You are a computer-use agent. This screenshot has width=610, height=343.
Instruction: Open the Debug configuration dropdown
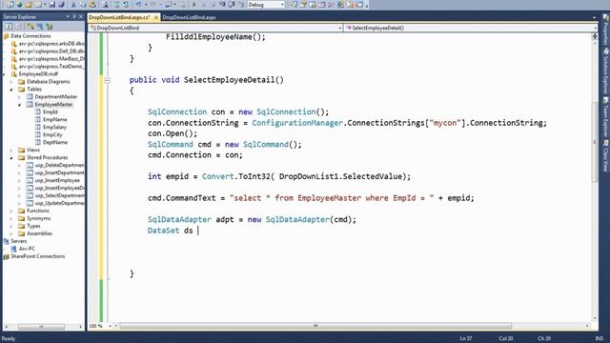pyautogui.click(x=282, y=5)
